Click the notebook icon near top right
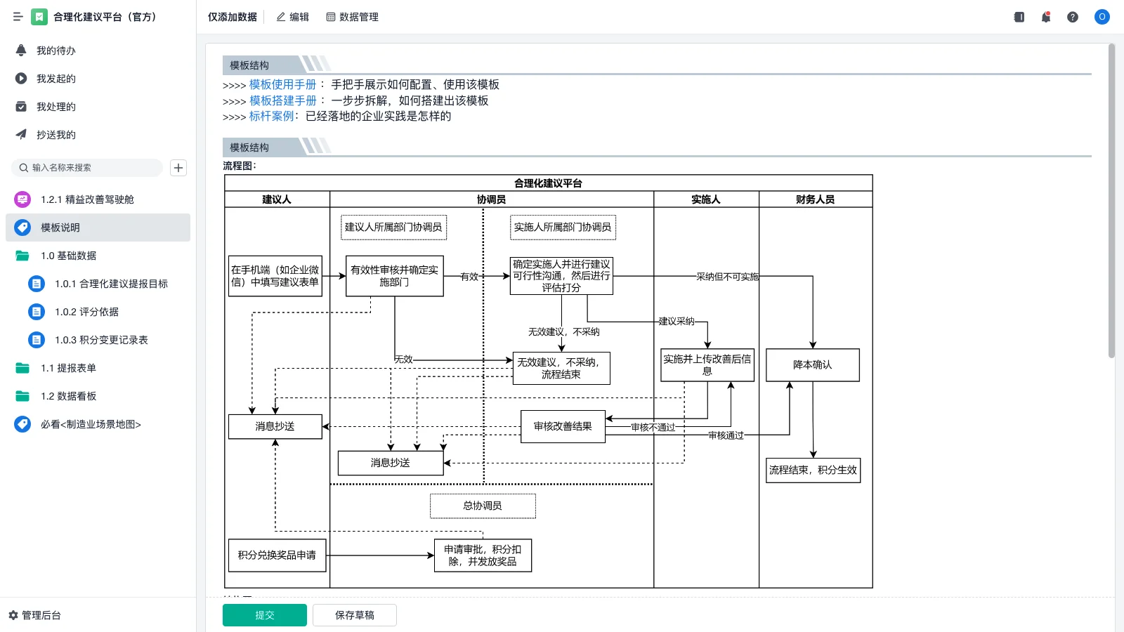 pos(1019,17)
